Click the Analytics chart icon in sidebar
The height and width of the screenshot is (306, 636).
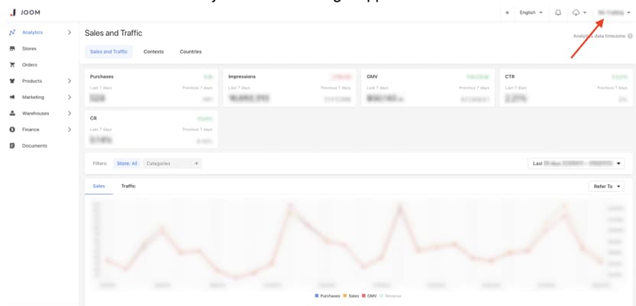tap(12, 32)
